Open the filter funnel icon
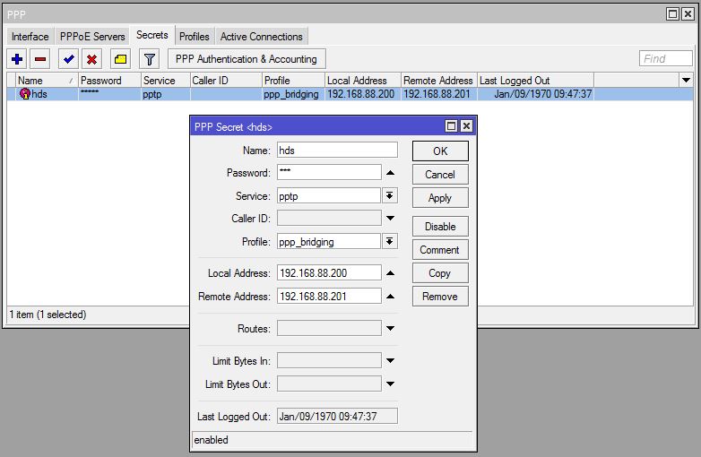Image resolution: width=701 pixels, height=457 pixels. [150, 59]
